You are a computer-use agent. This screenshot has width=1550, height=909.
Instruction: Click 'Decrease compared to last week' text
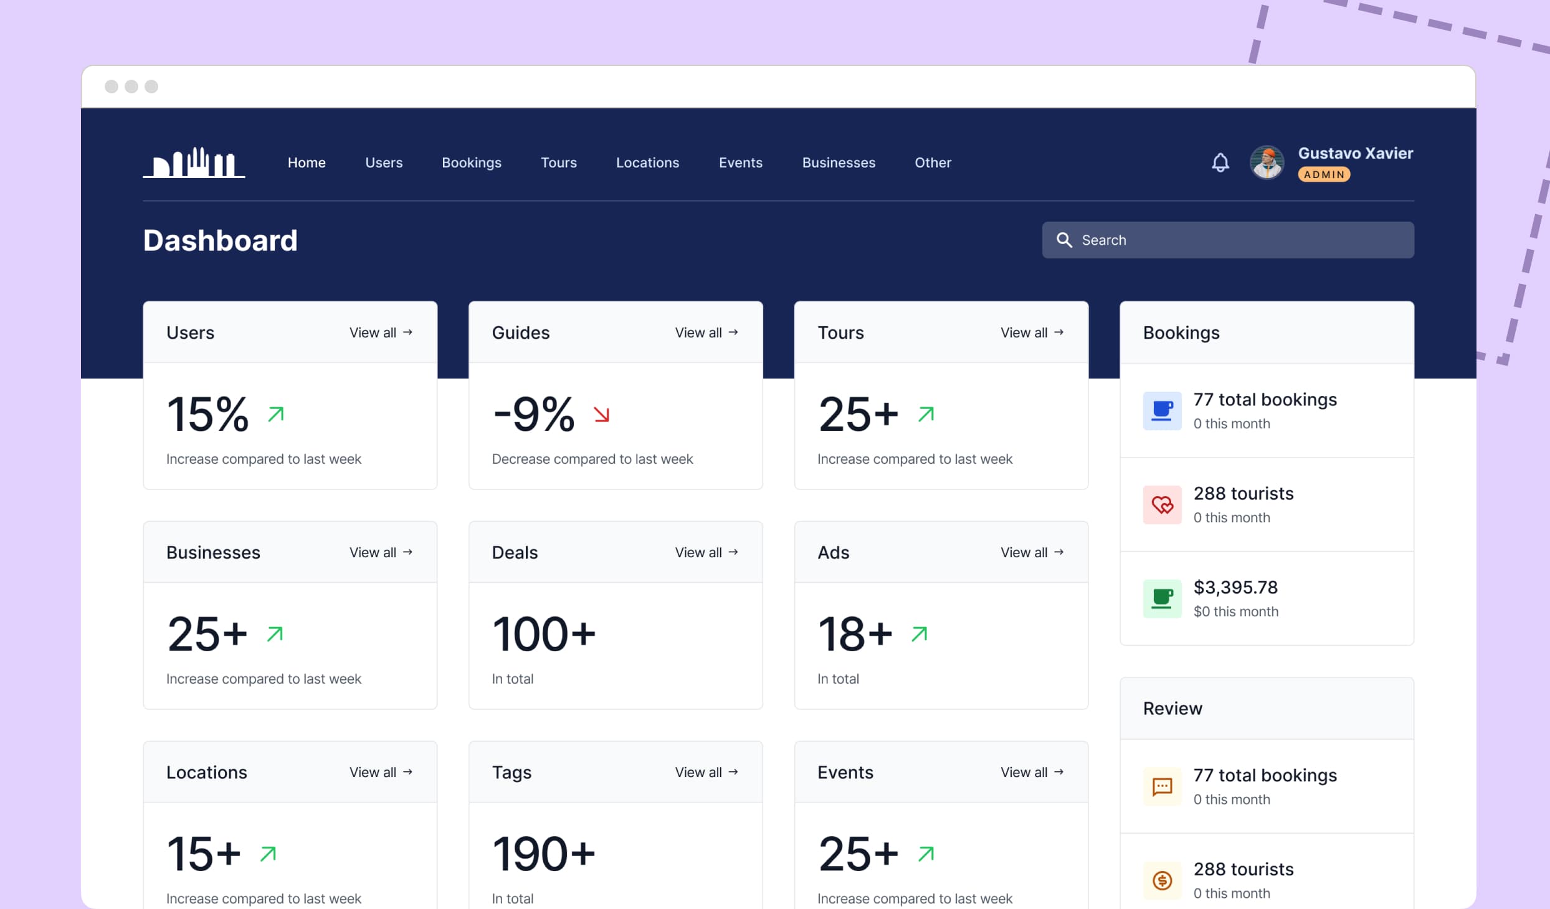pos(592,459)
